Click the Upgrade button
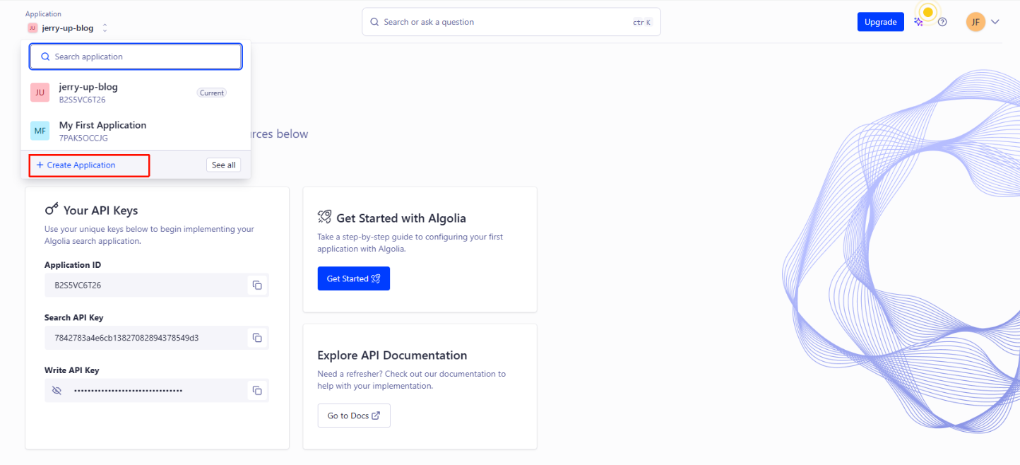This screenshot has height=465, width=1020. 880,22
